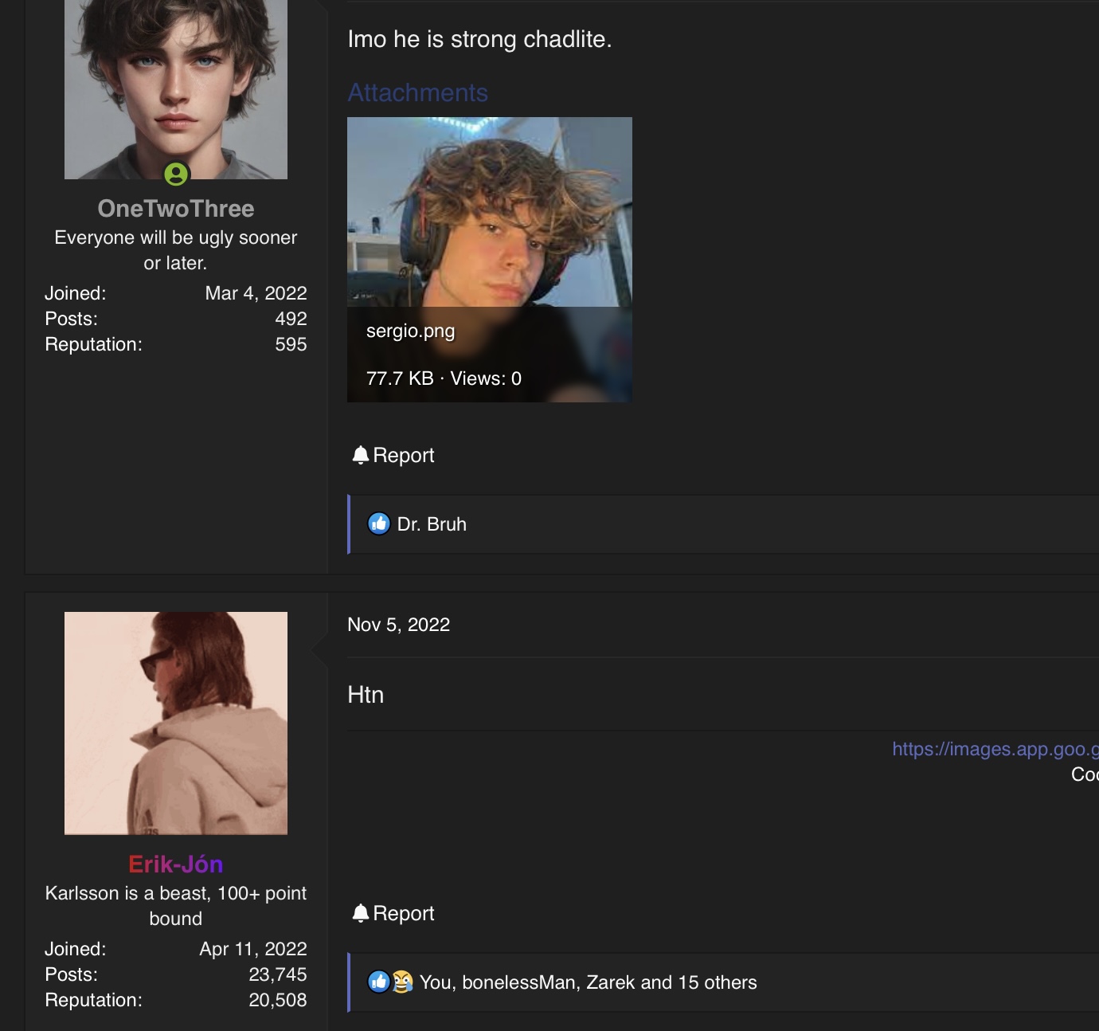Open OneTwoThree's avatar picture
Viewport: 1099px width, 1031px height.
coord(176,89)
